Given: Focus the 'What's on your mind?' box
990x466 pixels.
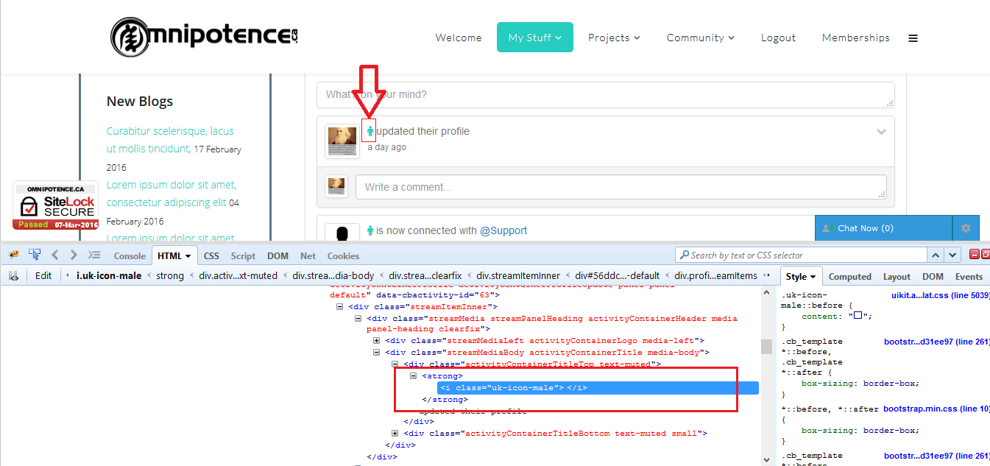Looking at the screenshot, I should [x=606, y=95].
